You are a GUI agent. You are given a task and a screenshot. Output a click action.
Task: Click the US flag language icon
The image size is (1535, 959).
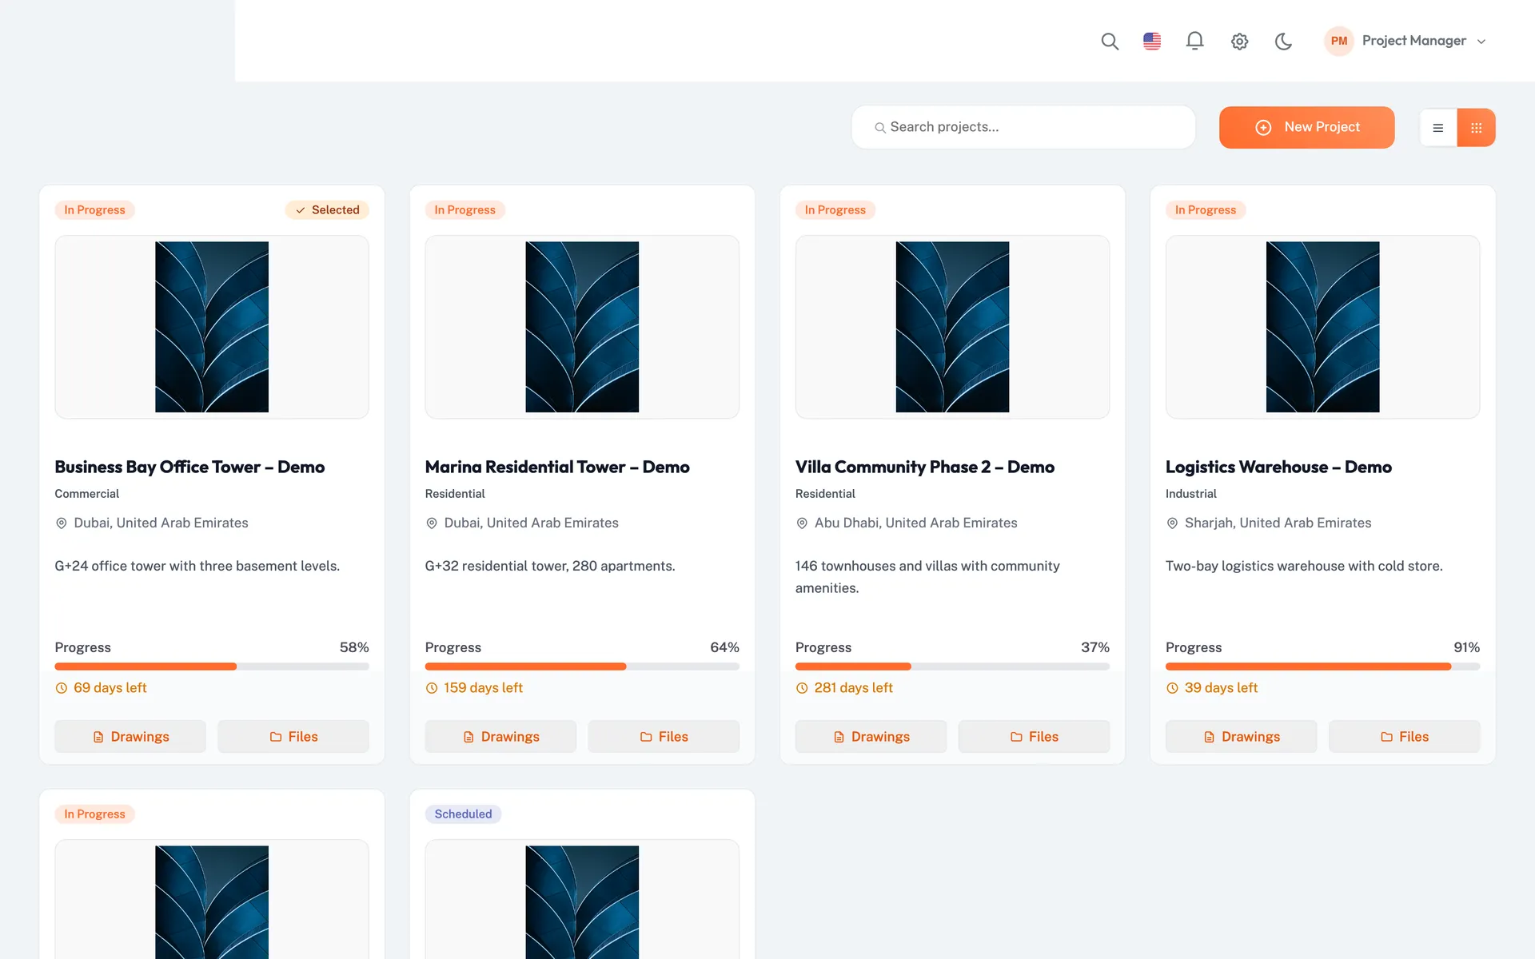(x=1152, y=41)
